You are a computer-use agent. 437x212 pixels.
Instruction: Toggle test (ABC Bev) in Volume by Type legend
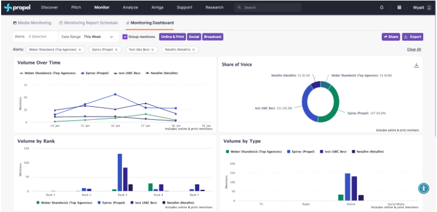coord(333,151)
